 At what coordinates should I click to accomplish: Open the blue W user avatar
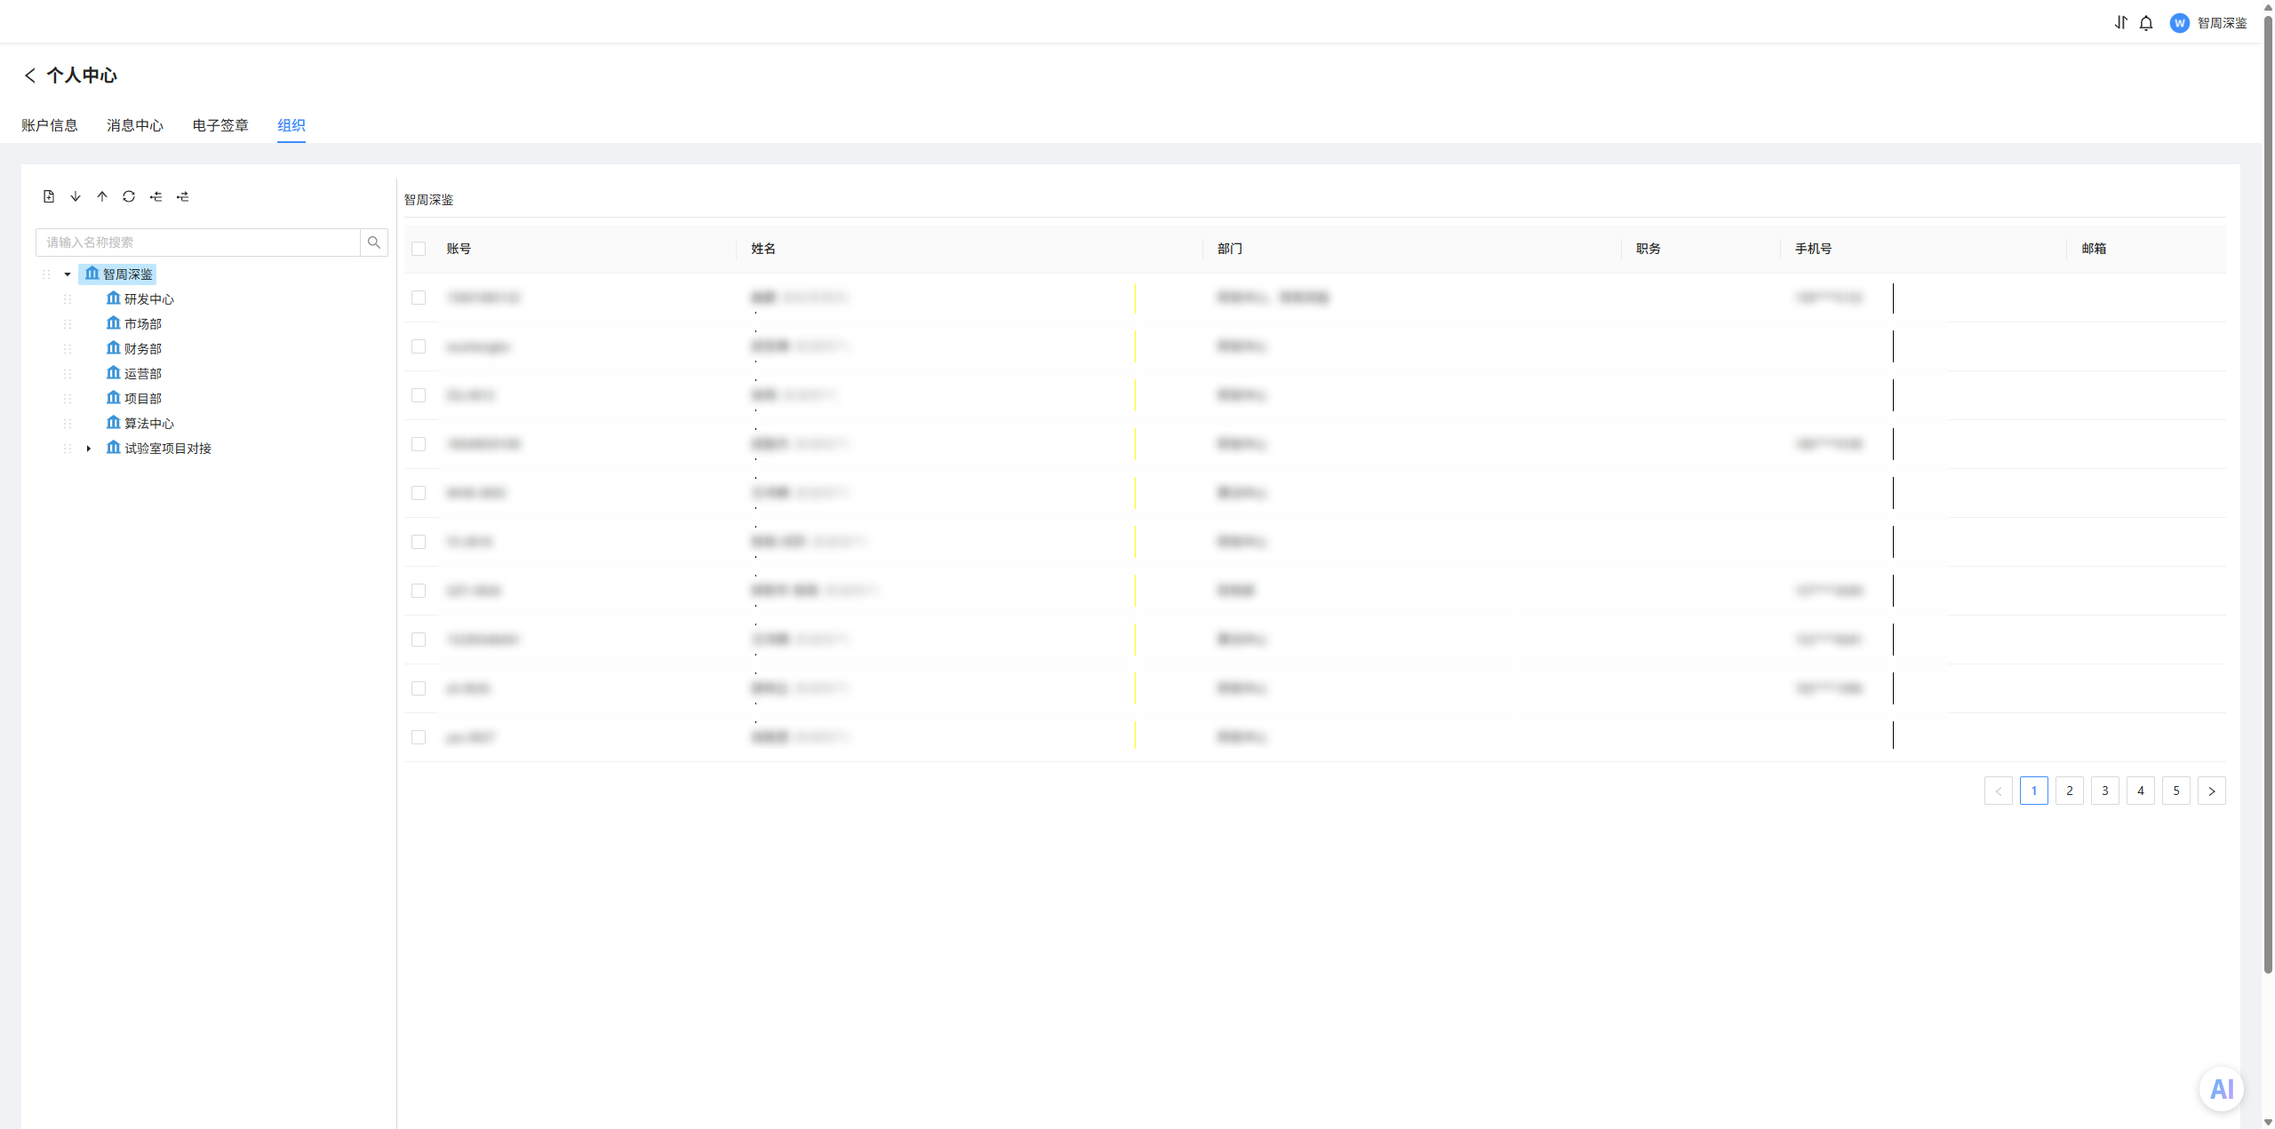(2179, 23)
